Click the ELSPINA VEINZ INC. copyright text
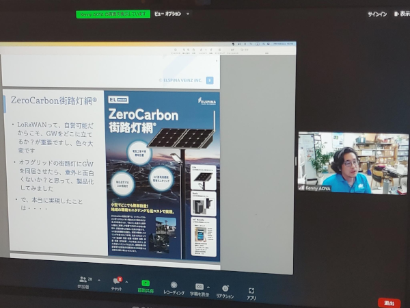This screenshot has width=410, height=308. coord(180,80)
